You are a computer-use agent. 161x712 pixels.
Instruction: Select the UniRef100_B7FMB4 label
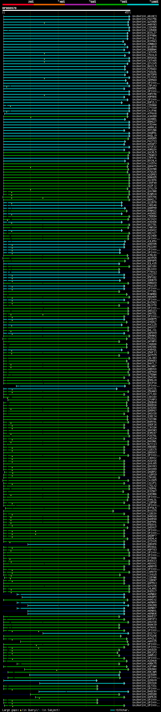(x=144, y=36)
